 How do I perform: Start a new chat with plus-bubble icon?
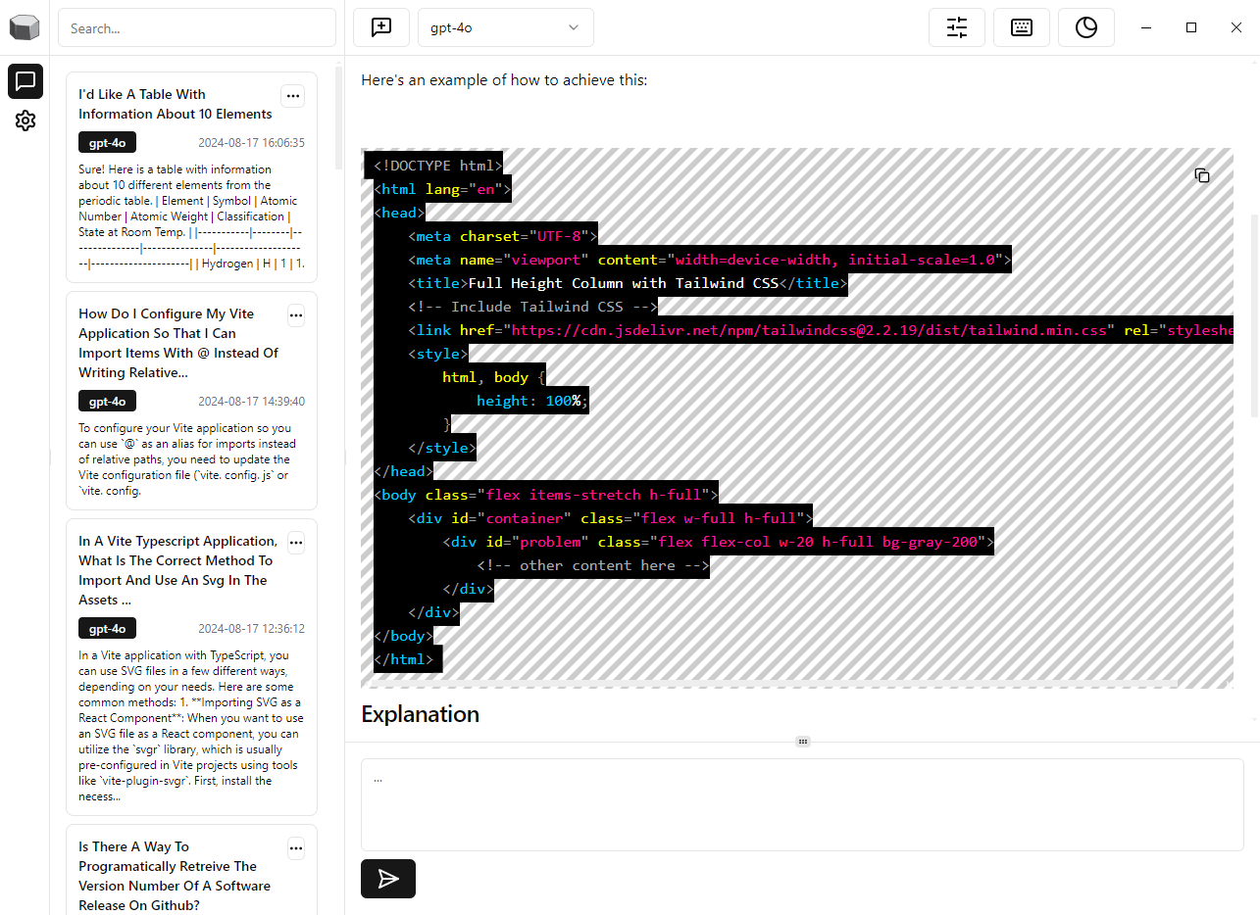click(381, 27)
